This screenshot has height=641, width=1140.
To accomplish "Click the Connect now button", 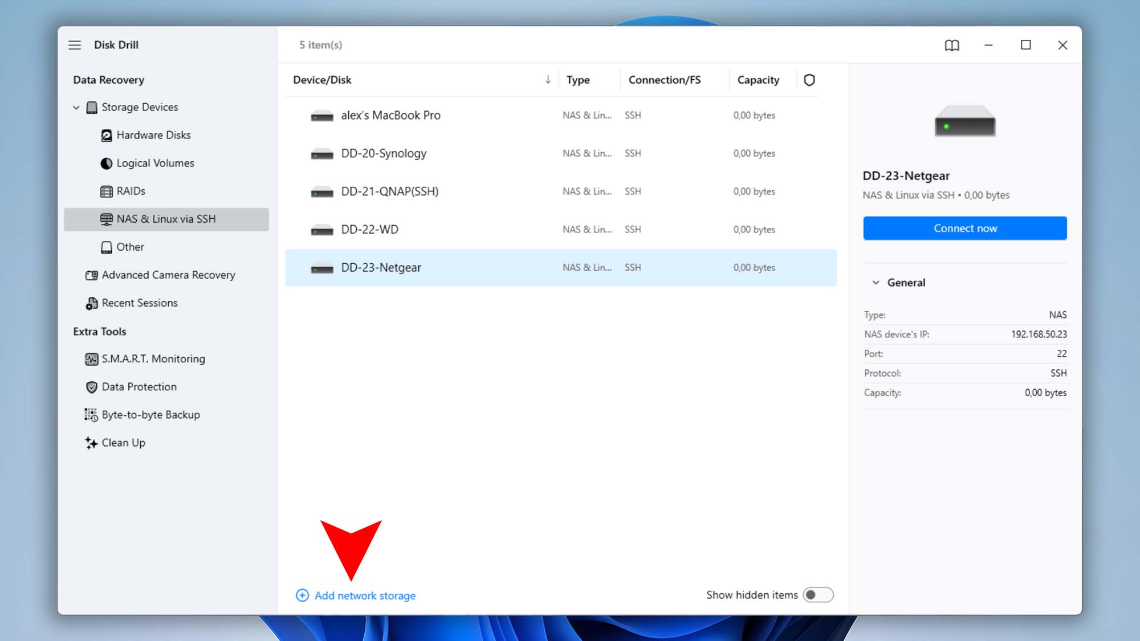I will [x=965, y=228].
